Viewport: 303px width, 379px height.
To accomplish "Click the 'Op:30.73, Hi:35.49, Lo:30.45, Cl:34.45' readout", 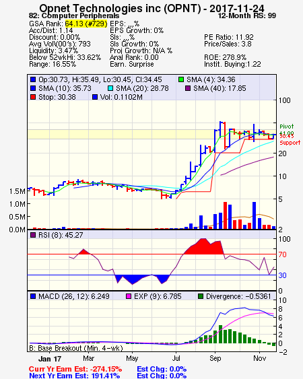I will point(100,79).
